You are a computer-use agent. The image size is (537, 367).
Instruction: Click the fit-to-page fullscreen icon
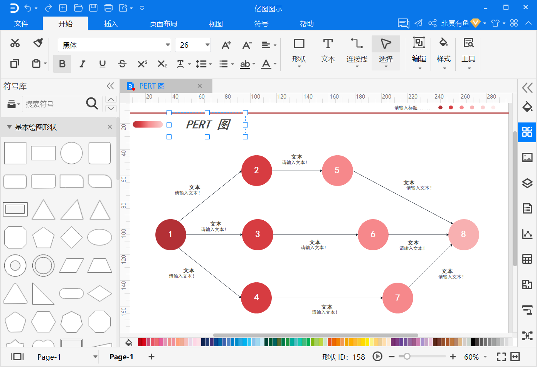[501, 357]
